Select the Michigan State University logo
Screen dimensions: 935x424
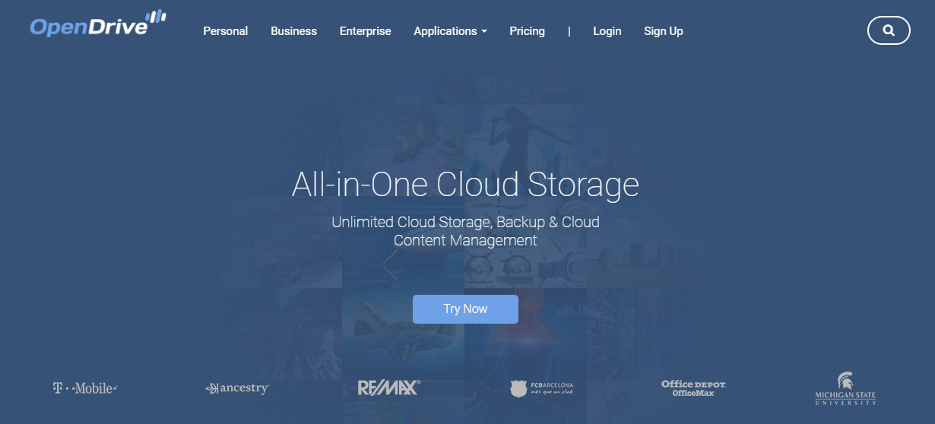tap(845, 389)
